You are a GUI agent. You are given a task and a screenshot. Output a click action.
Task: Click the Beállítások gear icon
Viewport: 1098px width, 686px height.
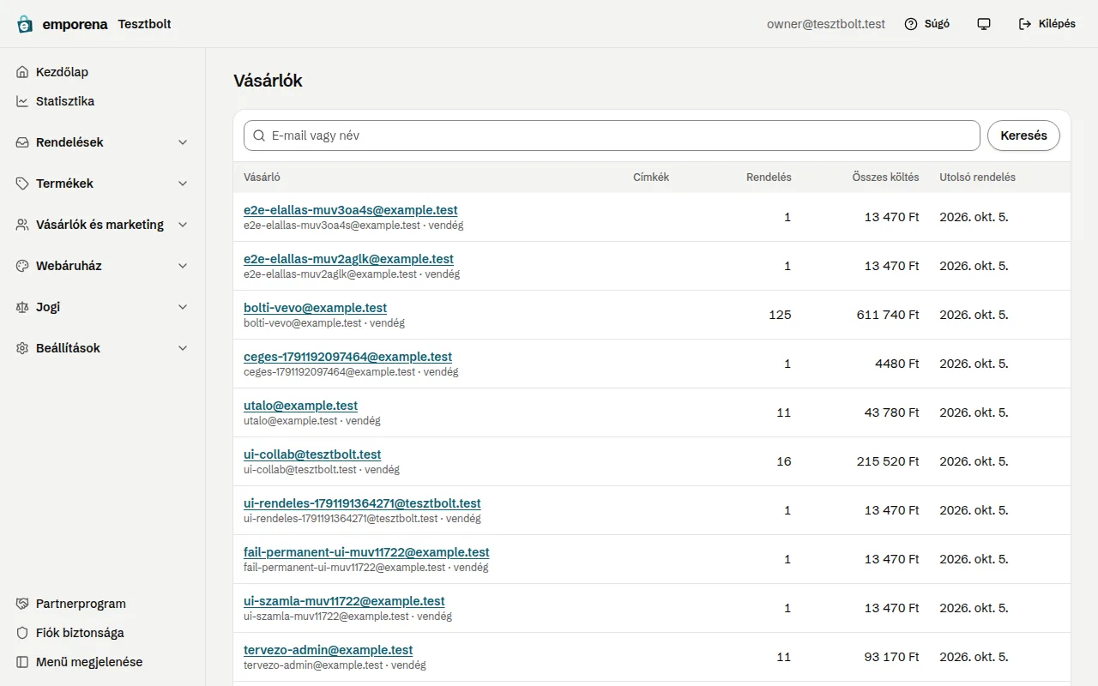(x=22, y=348)
